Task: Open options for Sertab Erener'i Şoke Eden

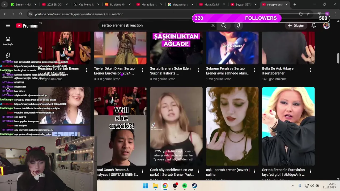Action: pyautogui.click(x=198, y=70)
